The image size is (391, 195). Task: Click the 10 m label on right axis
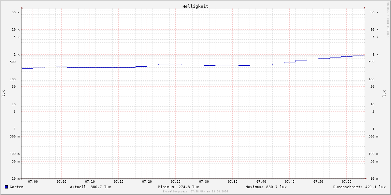click(374, 179)
